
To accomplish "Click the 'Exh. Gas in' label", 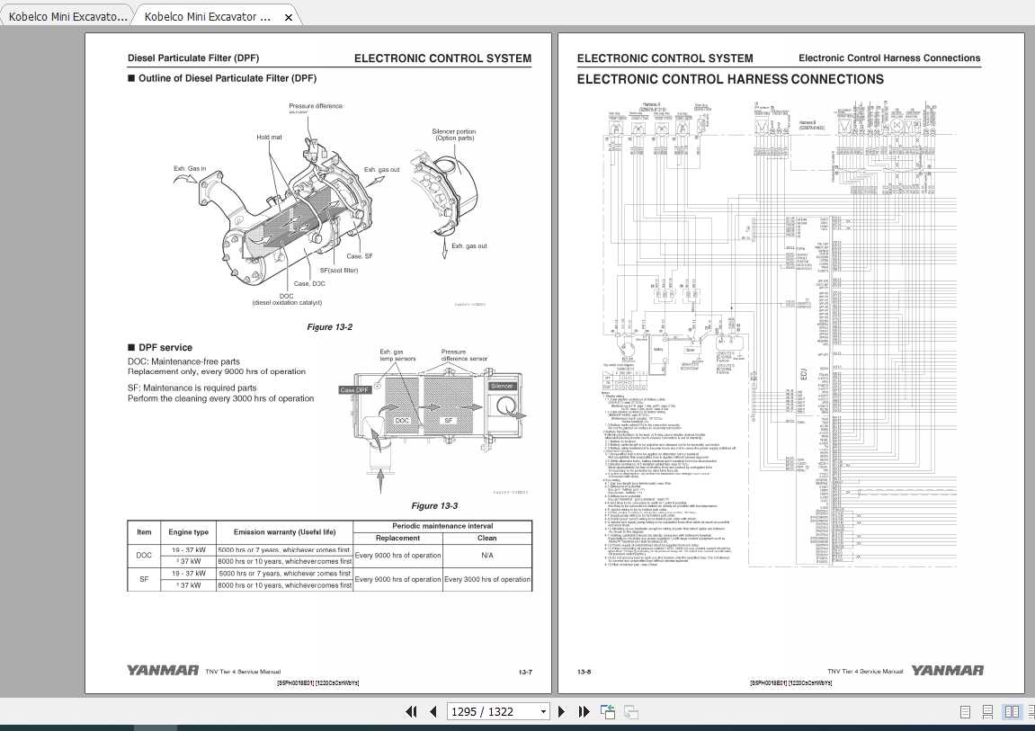I will coord(190,168).
